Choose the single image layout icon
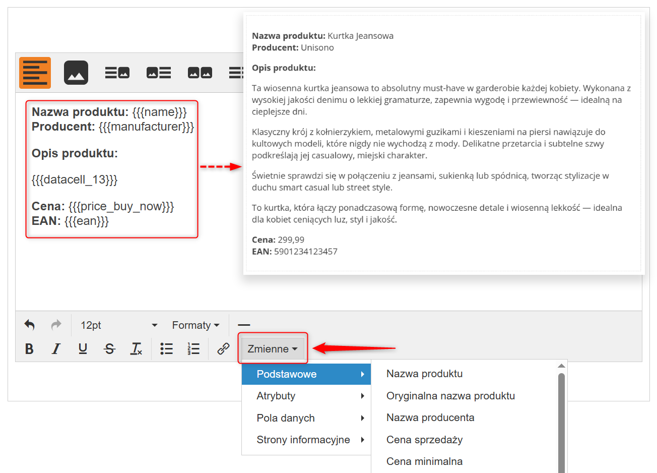Viewport: 657px width, 473px height. coord(76,73)
